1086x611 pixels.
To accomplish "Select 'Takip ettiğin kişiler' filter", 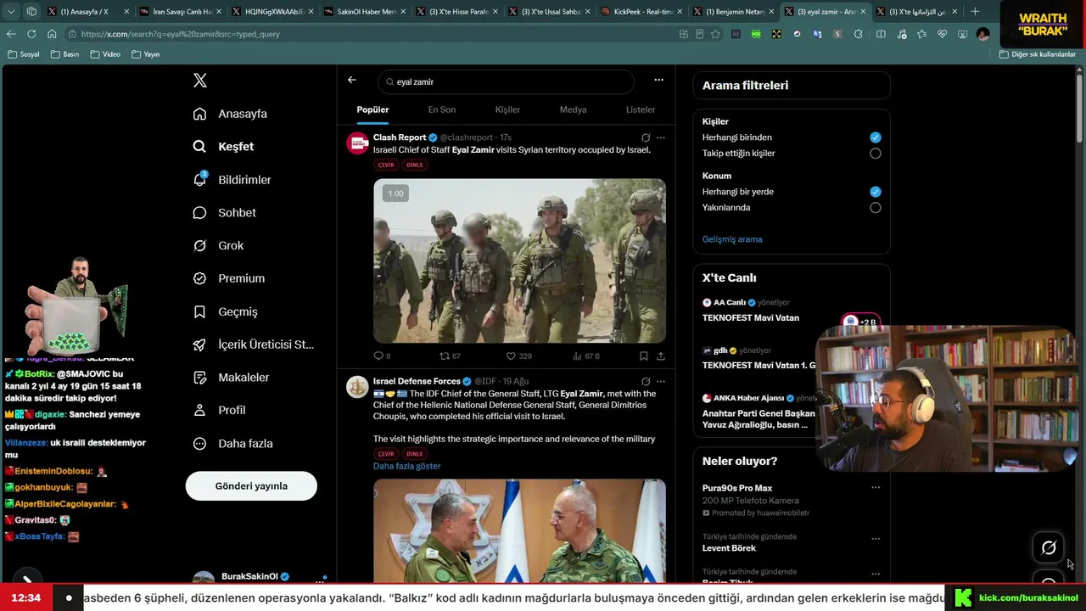I will (875, 154).
